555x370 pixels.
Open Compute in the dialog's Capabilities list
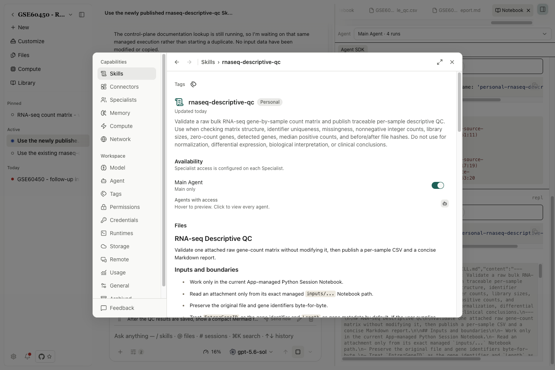(127, 126)
